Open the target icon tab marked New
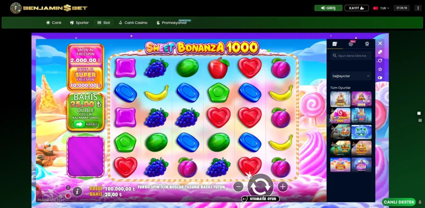The image size is (425, 208). (351, 44)
